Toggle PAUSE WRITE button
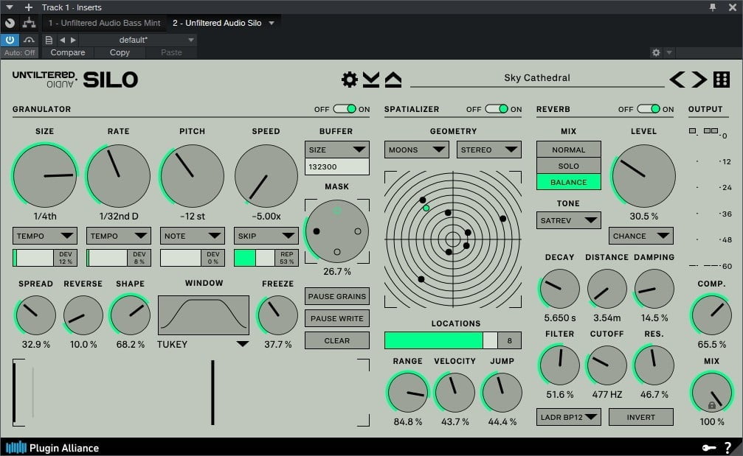Image resolution: width=743 pixels, height=456 pixels. 337,318
